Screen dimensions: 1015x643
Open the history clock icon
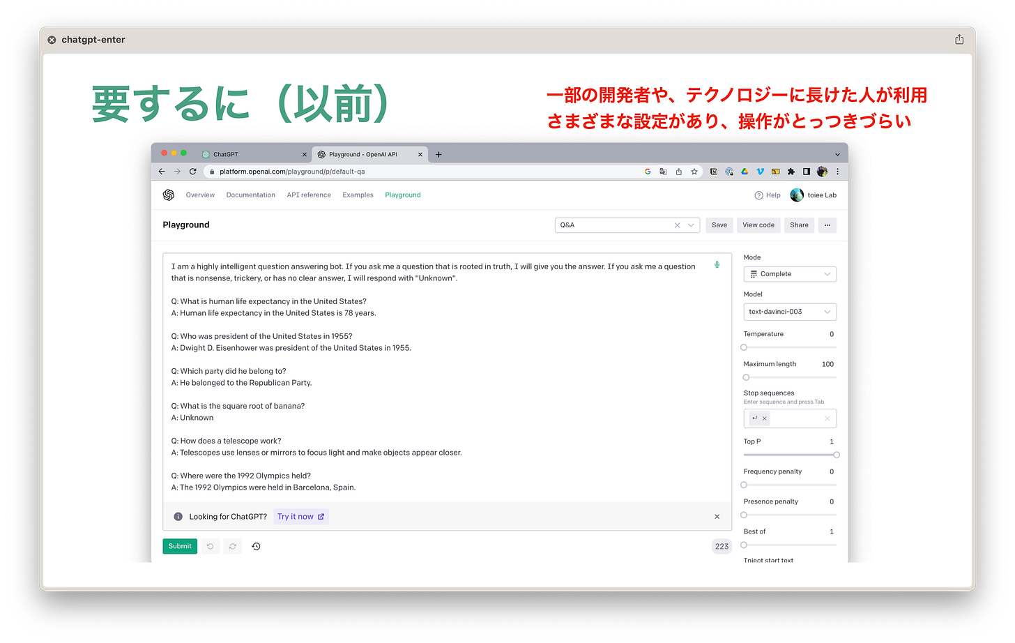click(x=256, y=547)
